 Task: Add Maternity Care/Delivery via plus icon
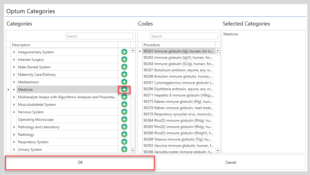tap(124, 74)
